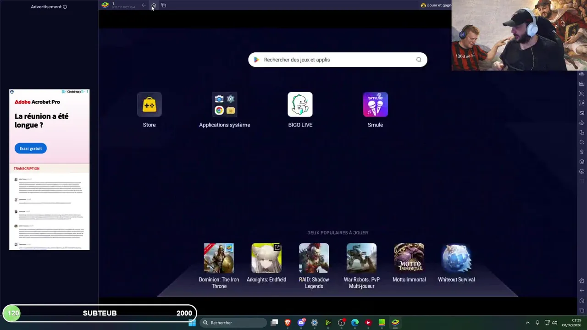Open Task View on the taskbar
Viewport: 587px width, 330px height.
click(274, 323)
